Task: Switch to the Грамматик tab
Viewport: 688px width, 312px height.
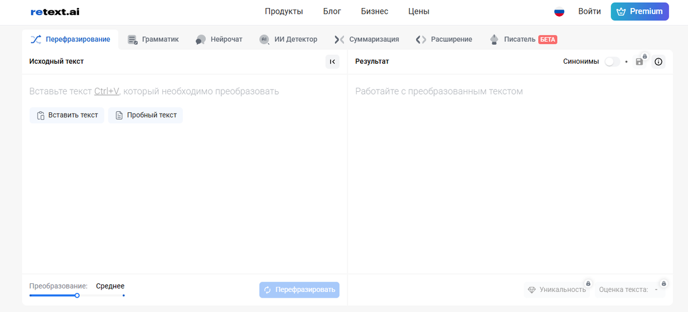Action: pos(153,40)
